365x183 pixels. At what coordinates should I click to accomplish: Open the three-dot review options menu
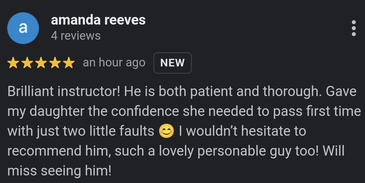[x=353, y=28]
